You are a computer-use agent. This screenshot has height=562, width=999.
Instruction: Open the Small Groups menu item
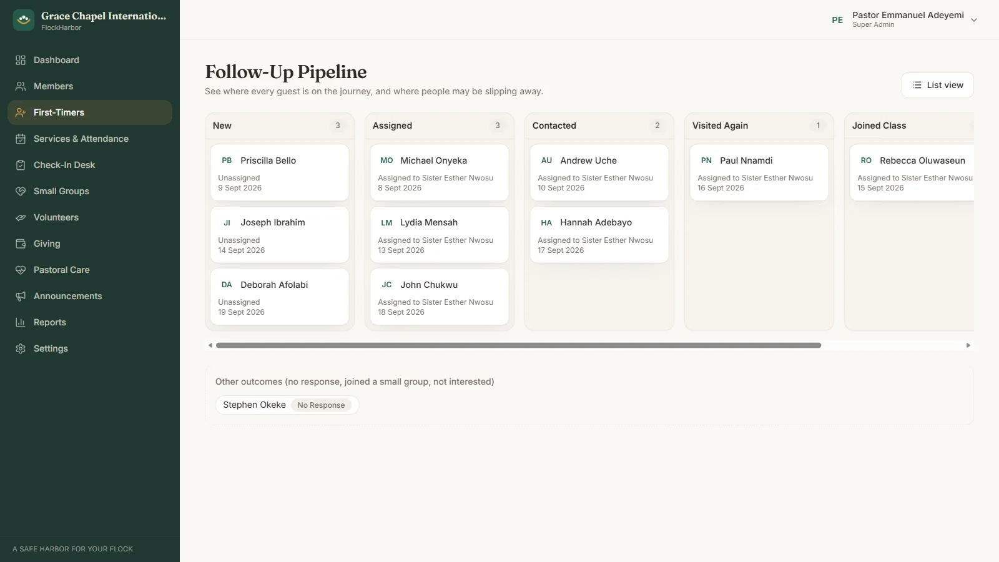[x=90, y=191]
